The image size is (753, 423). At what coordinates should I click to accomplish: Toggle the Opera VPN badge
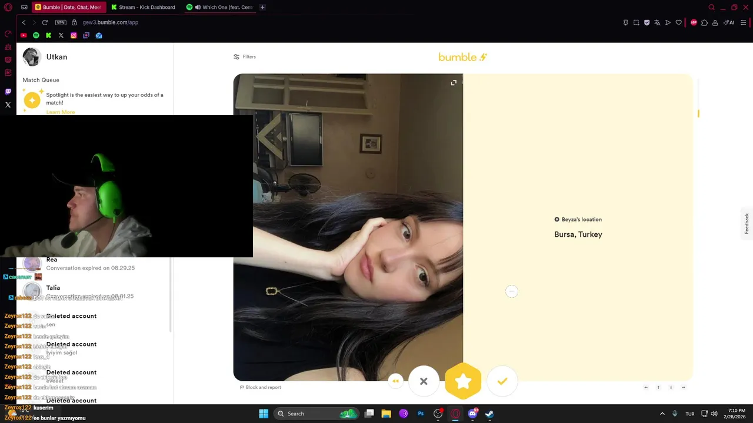61,22
